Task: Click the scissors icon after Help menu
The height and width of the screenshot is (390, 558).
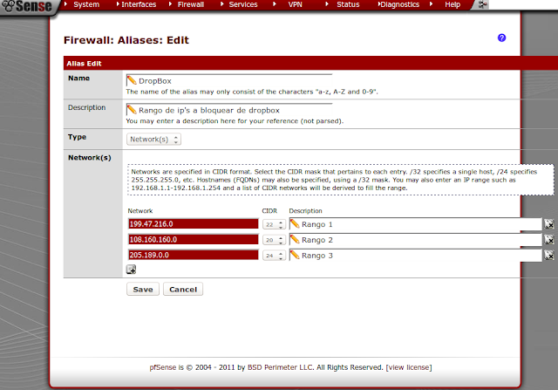Action: coord(482,4)
